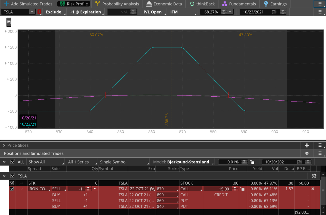Screen dimensions: 326x215
Task: Uncheck the STK stock row checkbox
Action: [x=12, y=183]
